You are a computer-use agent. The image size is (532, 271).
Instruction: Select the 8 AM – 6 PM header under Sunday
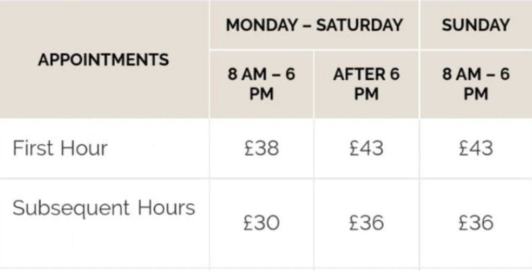click(x=476, y=84)
